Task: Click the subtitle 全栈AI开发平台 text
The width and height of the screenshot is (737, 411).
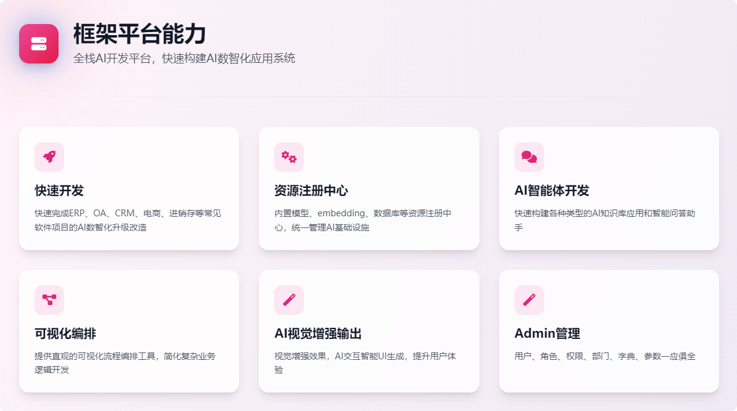Action: click(x=184, y=59)
